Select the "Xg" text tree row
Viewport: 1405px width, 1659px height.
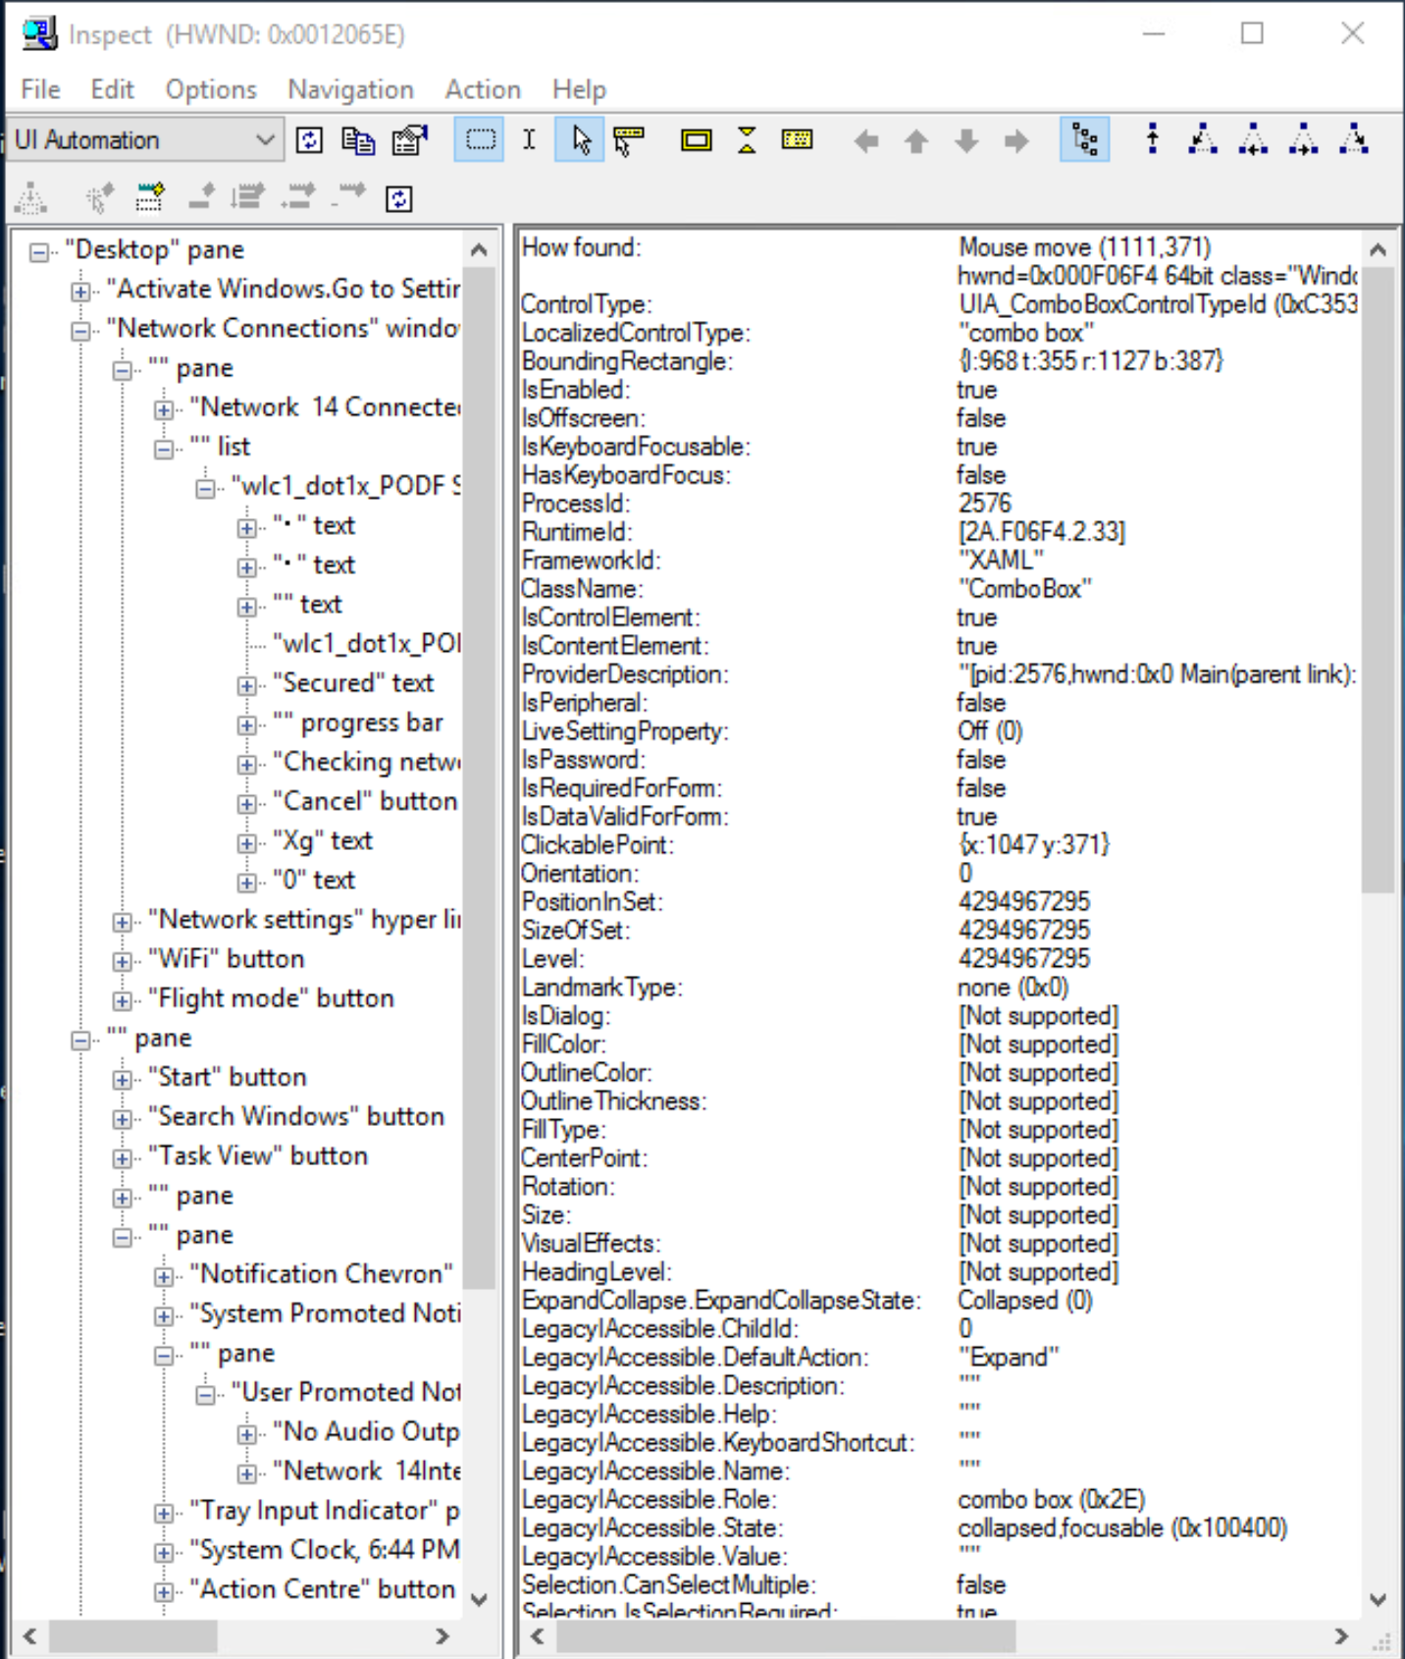pyautogui.click(x=323, y=840)
